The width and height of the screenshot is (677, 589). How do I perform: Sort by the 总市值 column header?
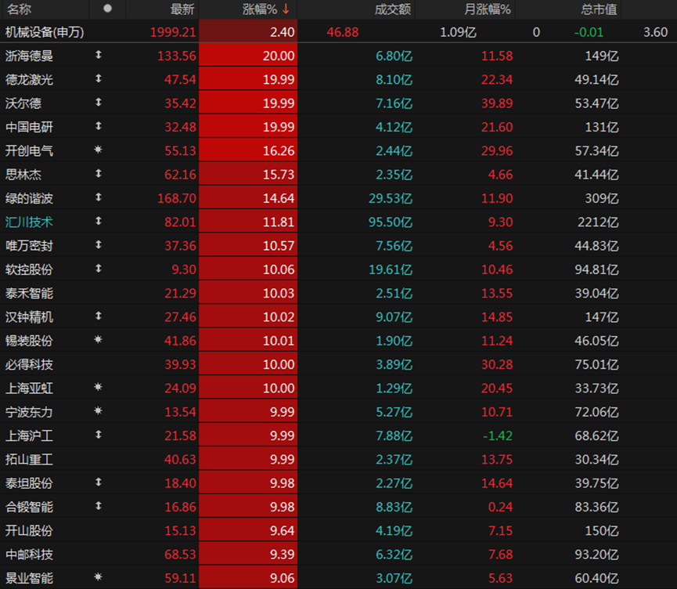point(599,9)
